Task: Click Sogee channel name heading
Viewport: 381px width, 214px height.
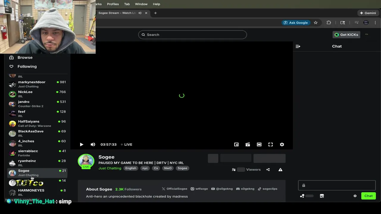Action: [x=107, y=157]
